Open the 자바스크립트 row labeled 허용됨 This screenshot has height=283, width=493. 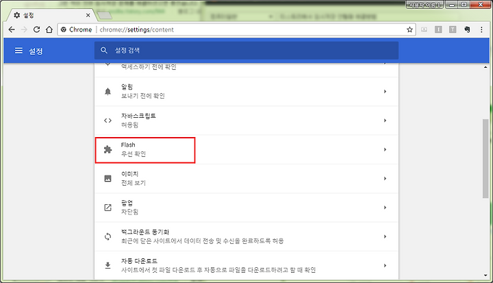pyautogui.click(x=246, y=121)
